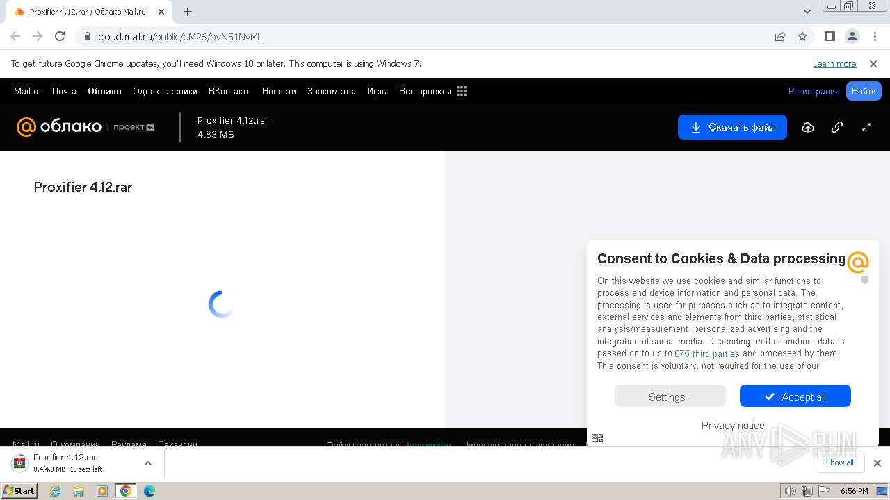Close the Proxifier 4.12.rar tab
The height and width of the screenshot is (500, 890).
(x=161, y=12)
